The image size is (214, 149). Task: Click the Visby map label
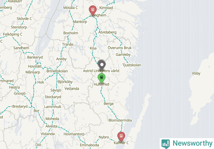[196, 73]
